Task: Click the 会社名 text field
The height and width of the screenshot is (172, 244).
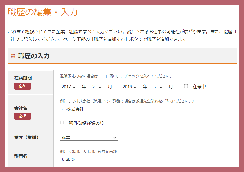Action: (x=125, y=109)
